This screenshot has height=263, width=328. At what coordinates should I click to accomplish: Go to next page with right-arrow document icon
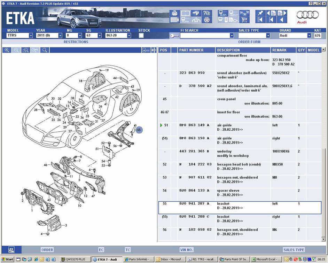coord(282,13)
